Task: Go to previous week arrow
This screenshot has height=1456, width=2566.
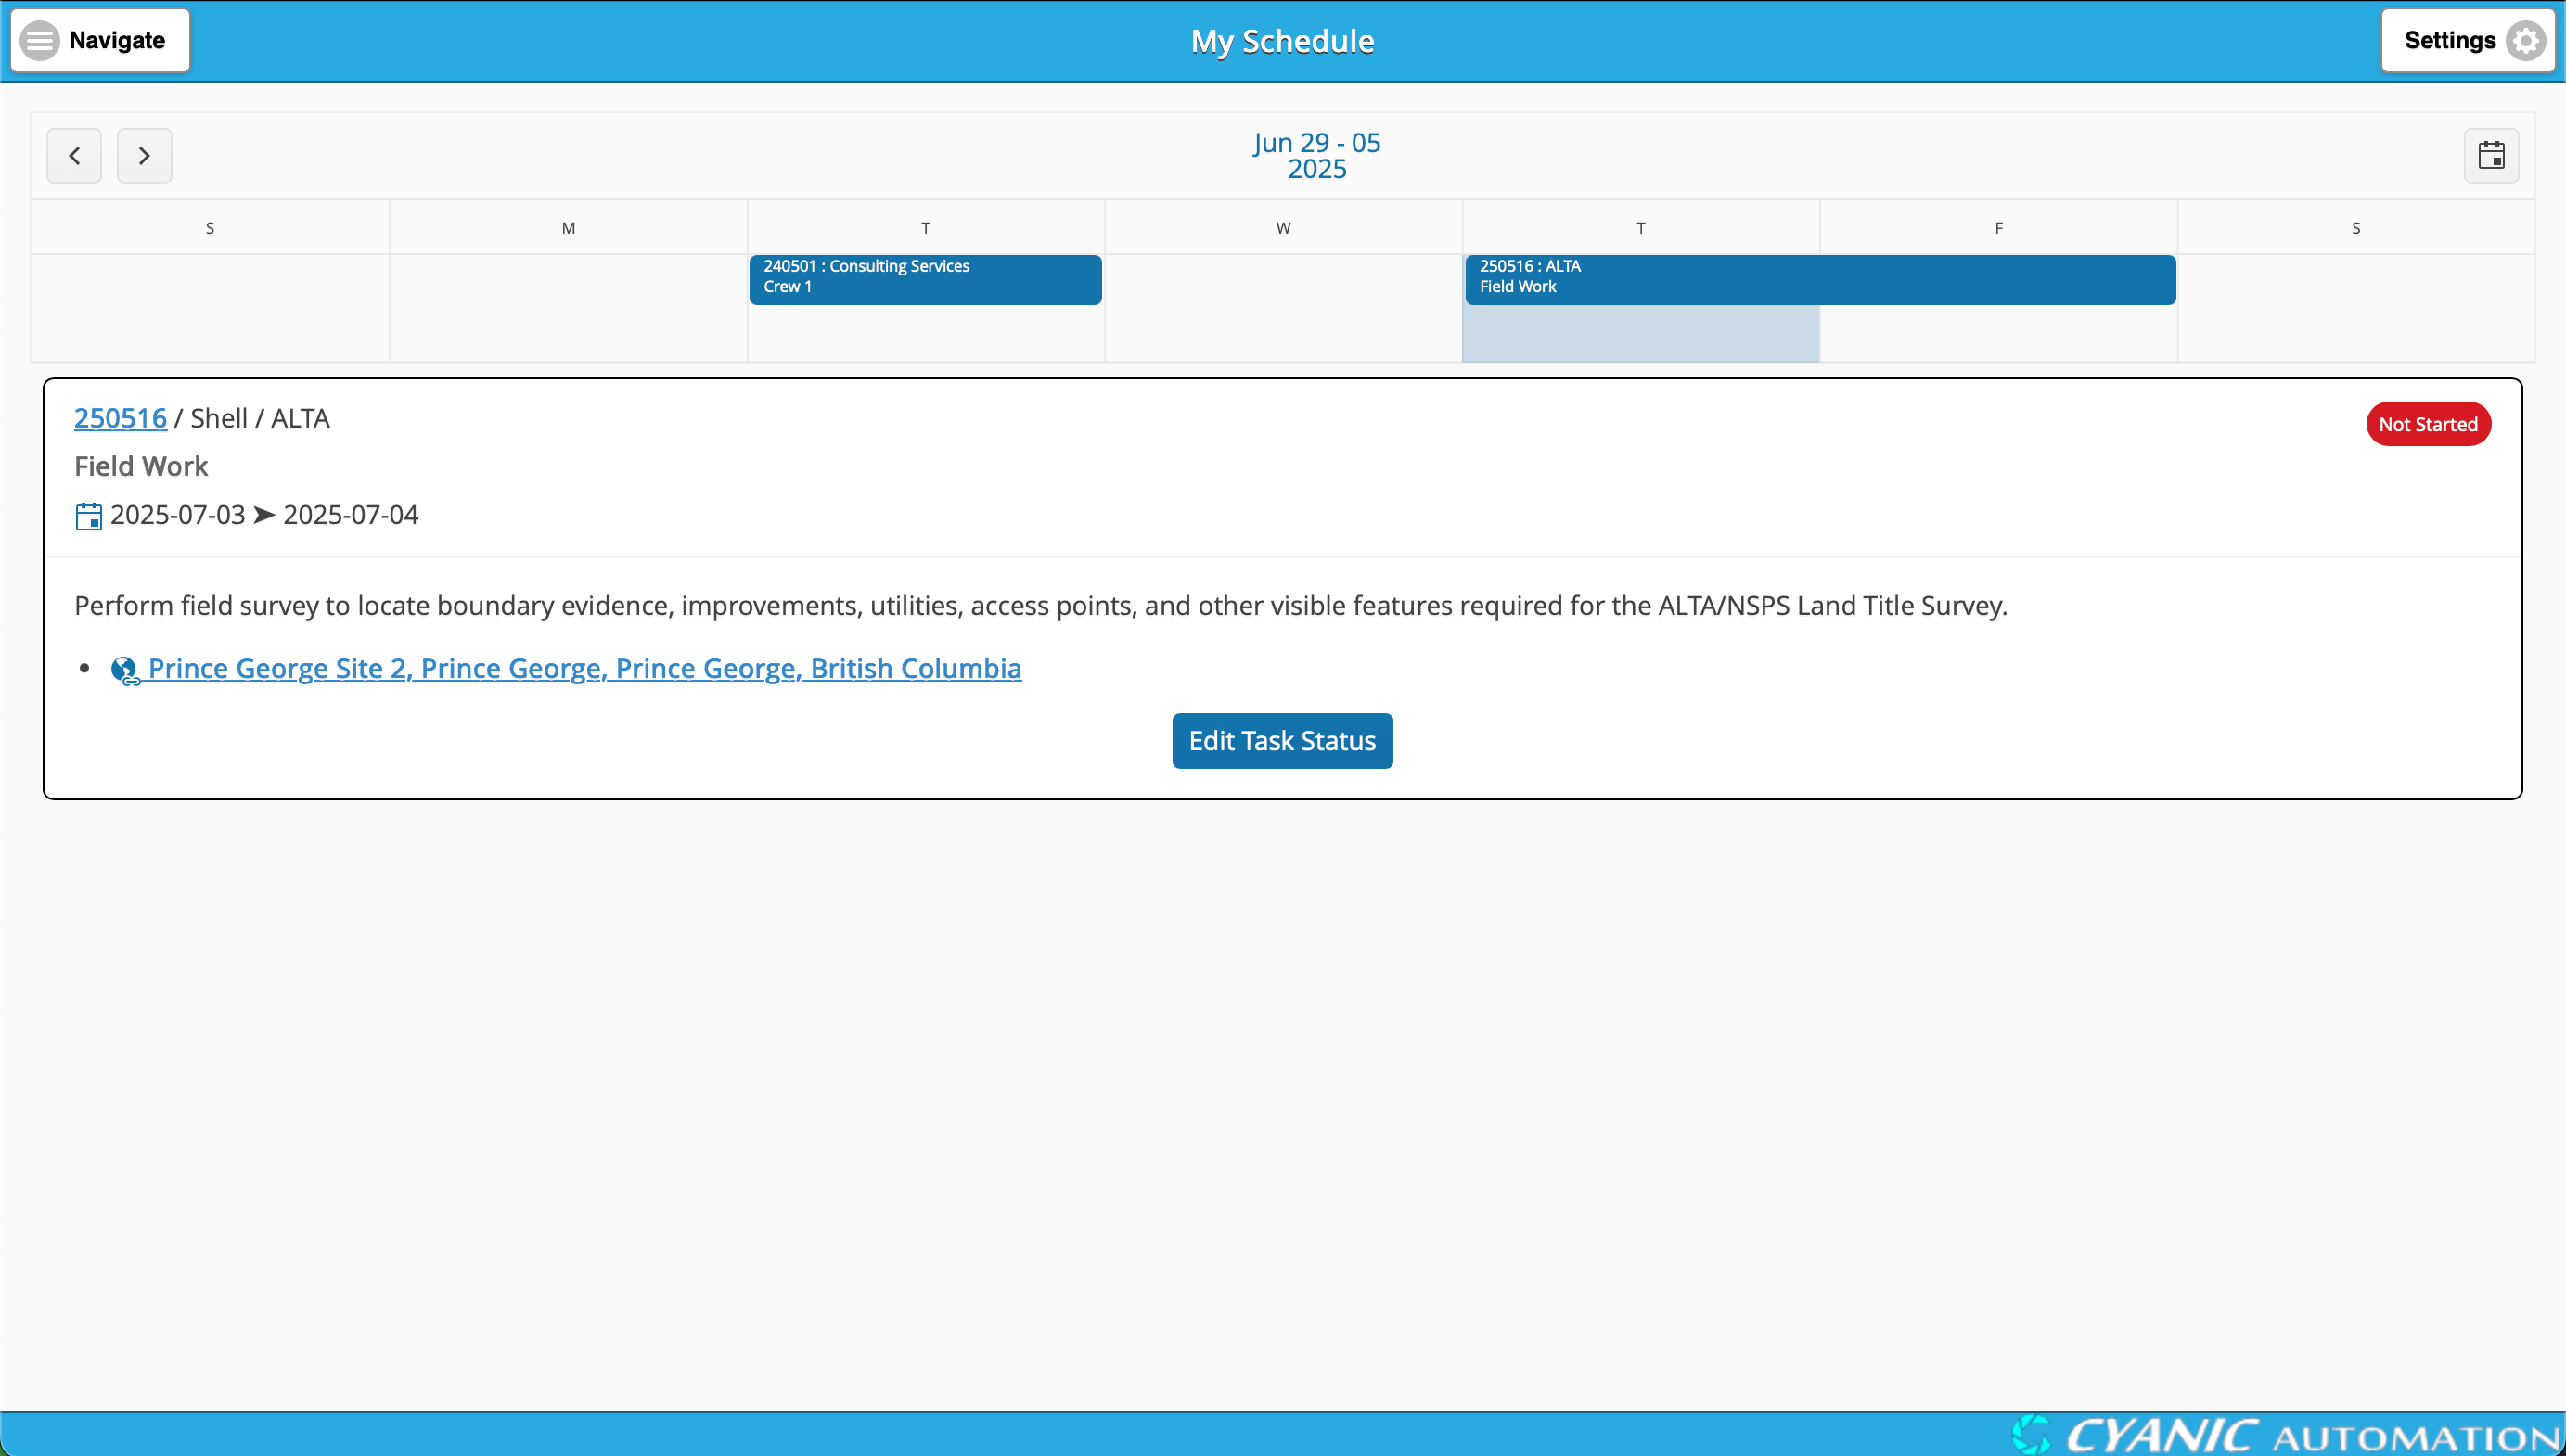Action: 74,156
